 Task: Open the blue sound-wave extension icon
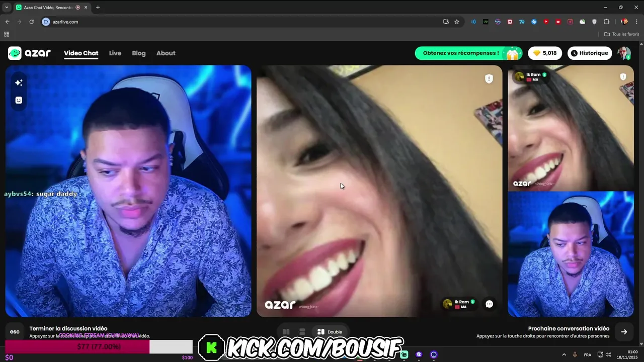[473, 22]
